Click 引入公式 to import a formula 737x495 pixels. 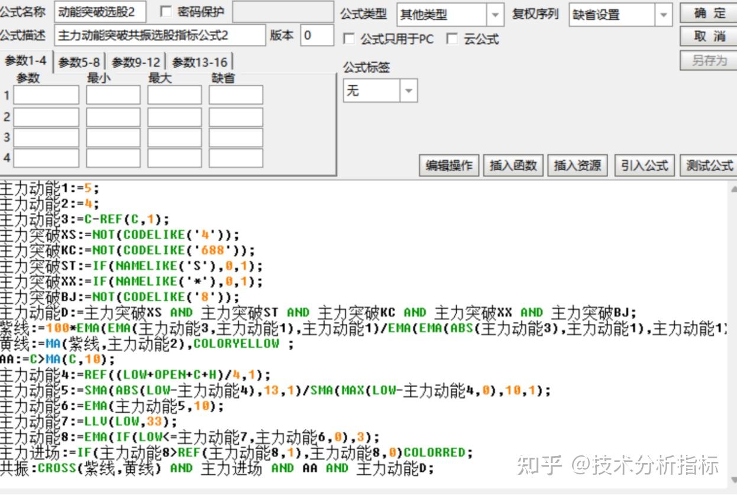tap(645, 166)
